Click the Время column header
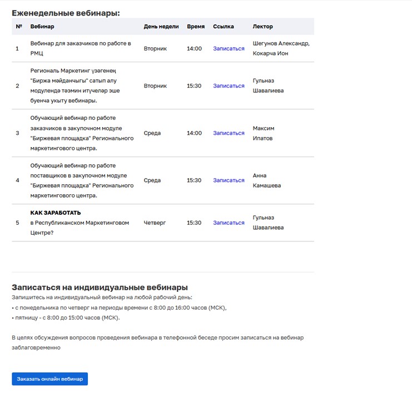 tap(196, 27)
